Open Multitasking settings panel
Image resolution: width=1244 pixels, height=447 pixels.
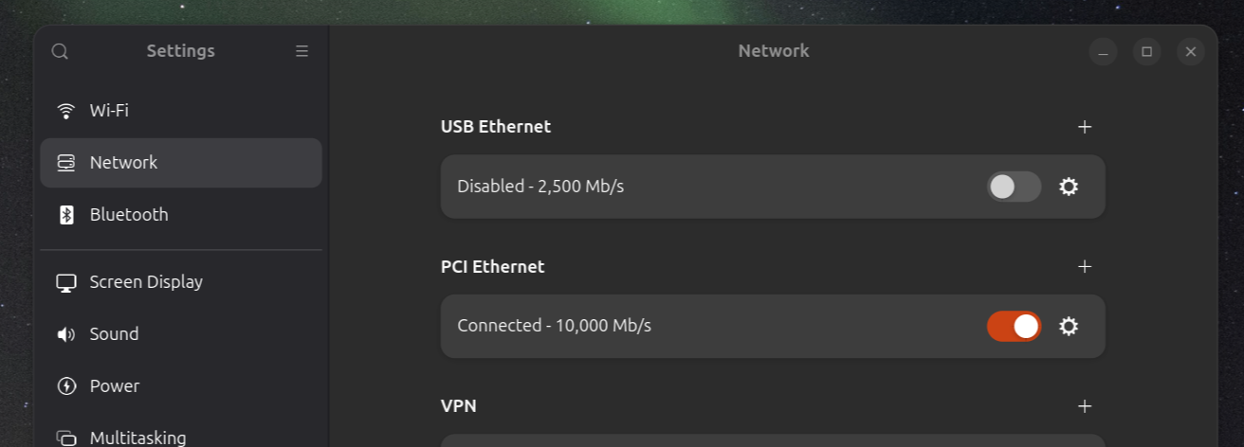(137, 438)
